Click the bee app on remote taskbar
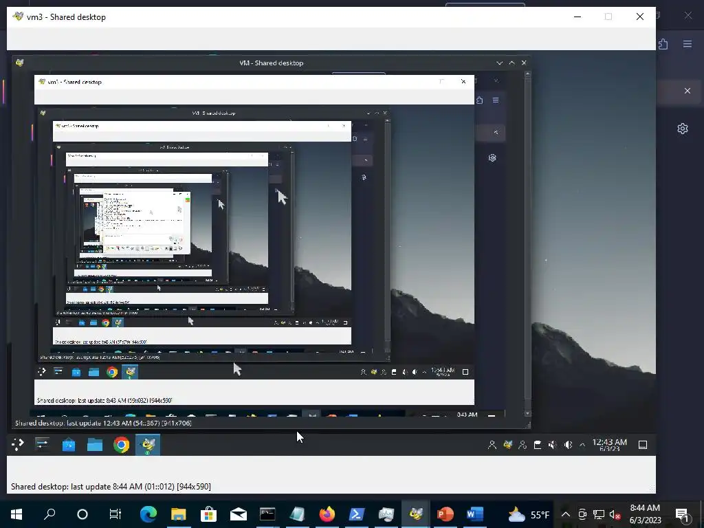Screen dimensions: 704x528 148,445
